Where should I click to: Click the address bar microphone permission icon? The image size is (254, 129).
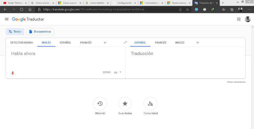[x=180, y=10]
